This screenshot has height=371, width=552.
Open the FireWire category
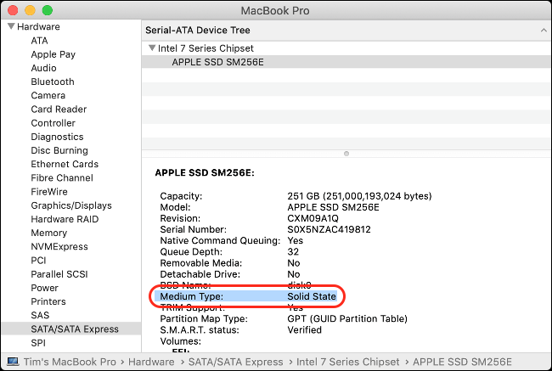(49, 192)
